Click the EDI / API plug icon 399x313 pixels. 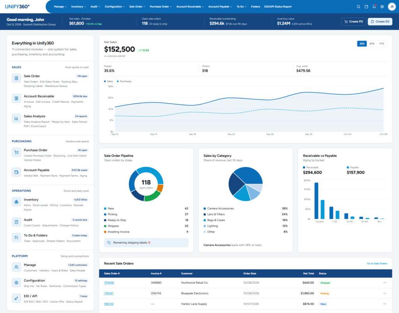(x=16, y=298)
